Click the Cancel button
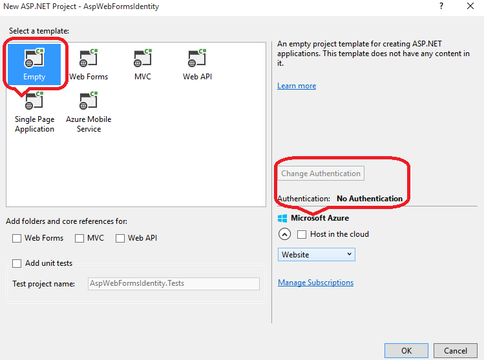 tap(456, 351)
